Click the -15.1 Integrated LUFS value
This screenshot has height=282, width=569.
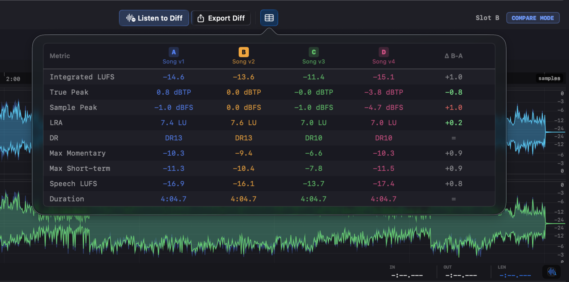[383, 77]
